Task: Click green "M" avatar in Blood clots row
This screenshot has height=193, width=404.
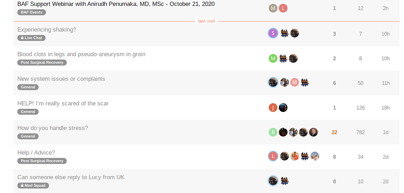Action: click(273, 58)
